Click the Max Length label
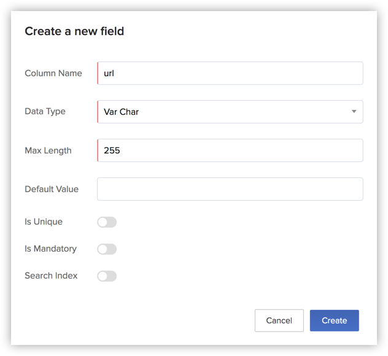Screen dimensions: 388x356 click(x=48, y=150)
